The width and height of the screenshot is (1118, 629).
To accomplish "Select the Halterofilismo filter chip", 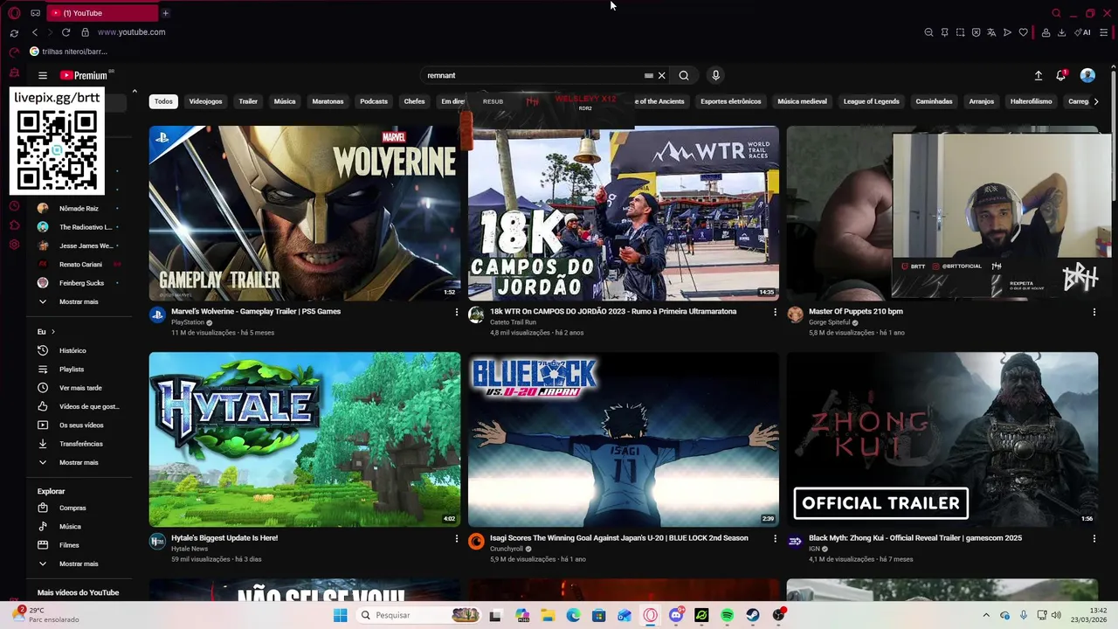I will click(1031, 101).
